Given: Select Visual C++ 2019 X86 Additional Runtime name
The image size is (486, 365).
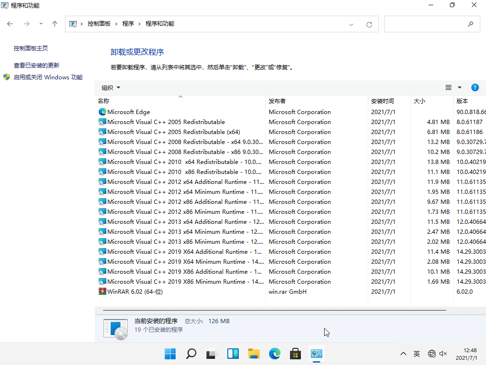Looking at the screenshot, I should point(185,271).
